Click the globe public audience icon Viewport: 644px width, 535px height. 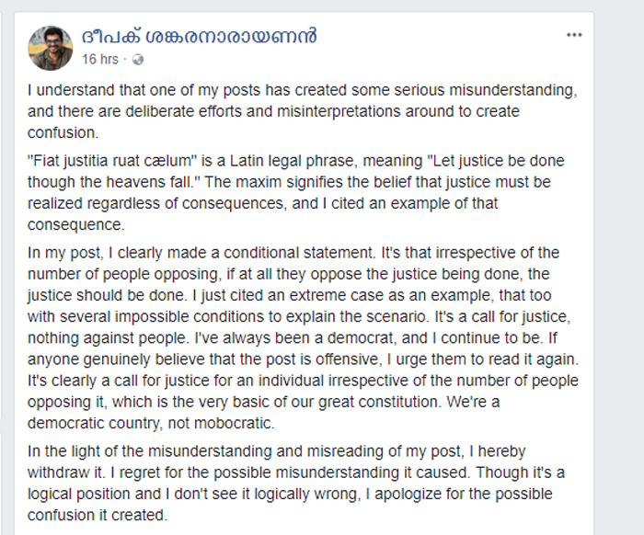tap(138, 60)
